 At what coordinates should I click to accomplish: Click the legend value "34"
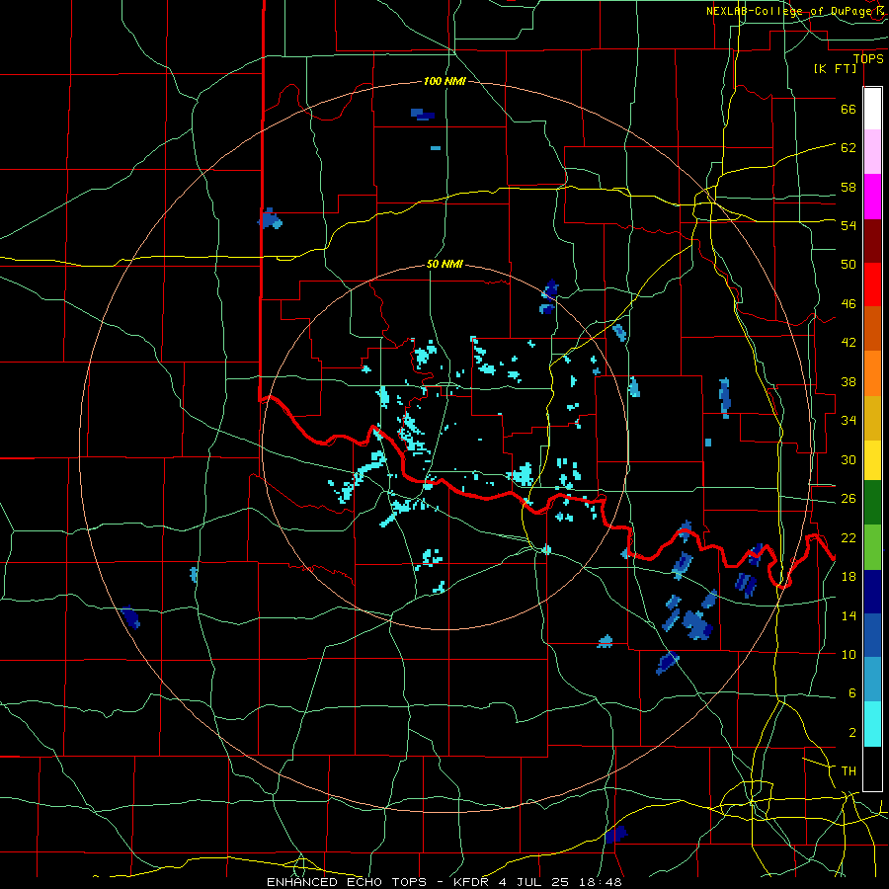(x=849, y=420)
